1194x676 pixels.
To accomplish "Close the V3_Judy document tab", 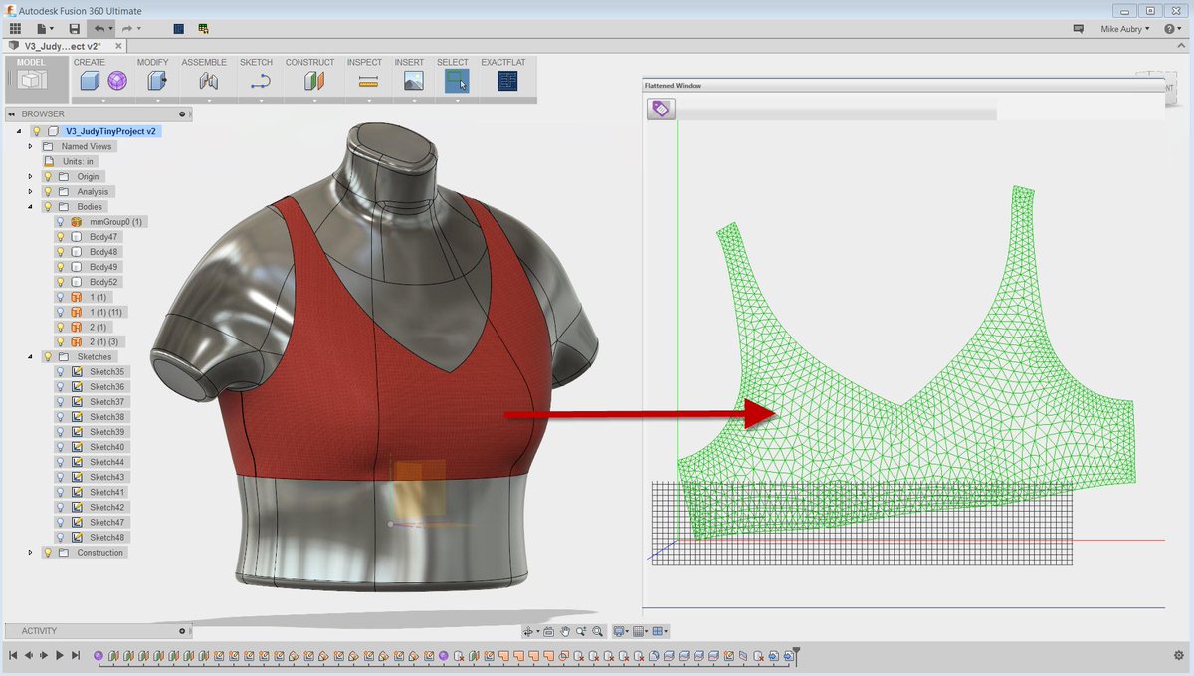I will tap(119, 46).
